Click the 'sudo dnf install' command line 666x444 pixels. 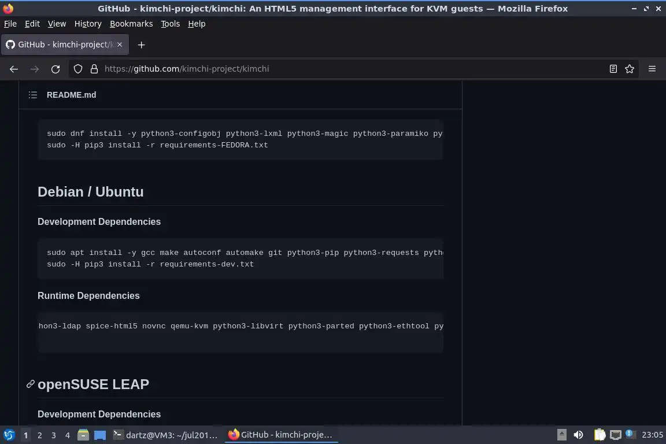tap(245, 134)
